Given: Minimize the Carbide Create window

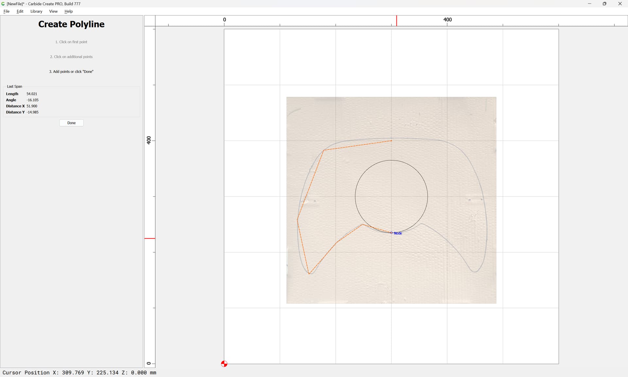Looking at the screenshot, I should (x=589, y=4).
